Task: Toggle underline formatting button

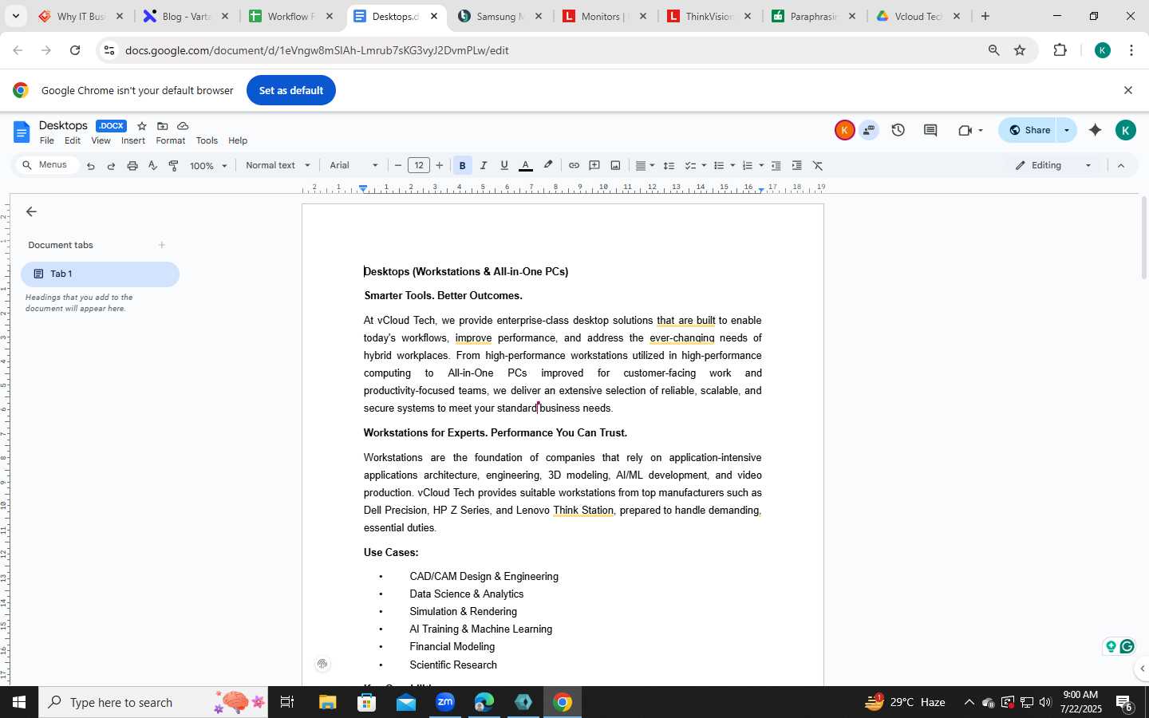Action: [504, 166]
